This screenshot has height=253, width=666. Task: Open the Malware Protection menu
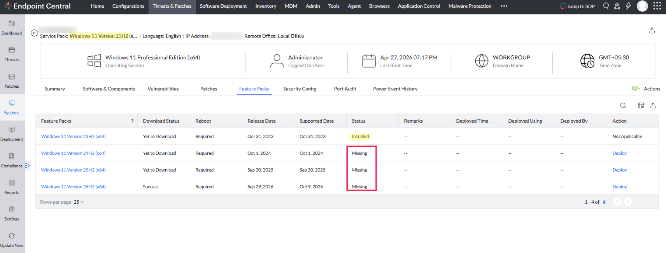coord(470,6)
